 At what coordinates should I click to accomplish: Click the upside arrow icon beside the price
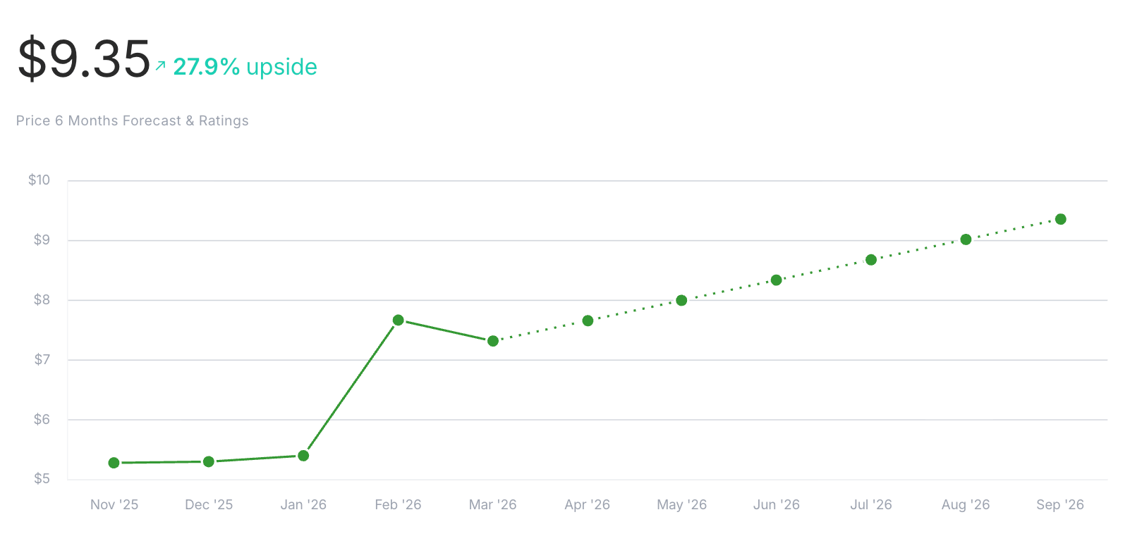pyautogui.click(x=161, y=66)
